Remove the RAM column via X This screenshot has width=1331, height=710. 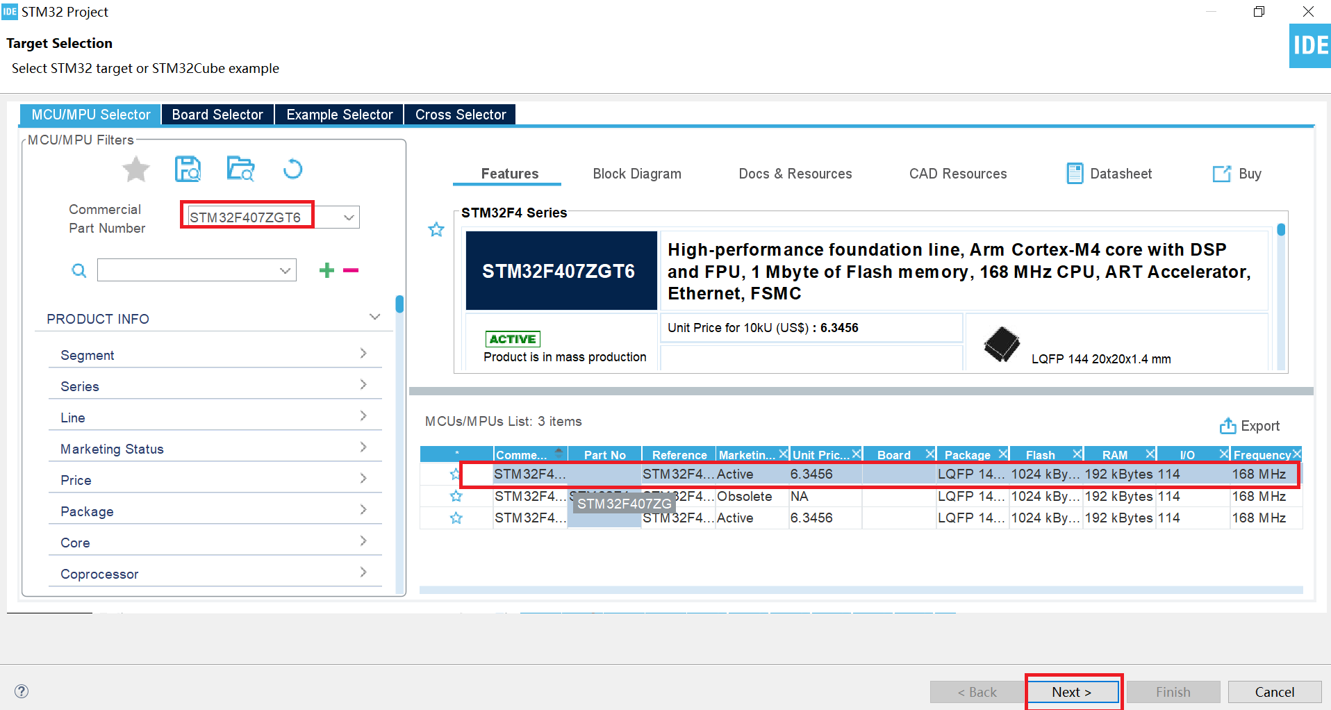(1150, 454)
